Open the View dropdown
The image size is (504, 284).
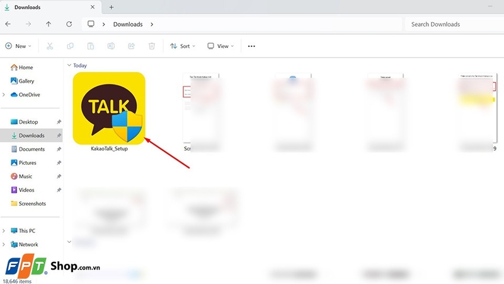(220, 46)
